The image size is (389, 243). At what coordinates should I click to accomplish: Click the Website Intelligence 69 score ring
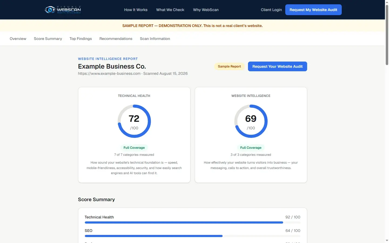(x=251, y=121)
